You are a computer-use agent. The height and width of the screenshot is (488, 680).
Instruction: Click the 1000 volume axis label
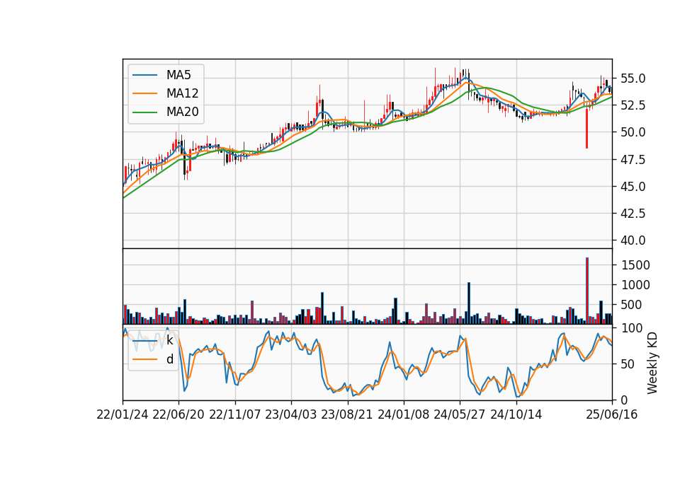(635, 285)
